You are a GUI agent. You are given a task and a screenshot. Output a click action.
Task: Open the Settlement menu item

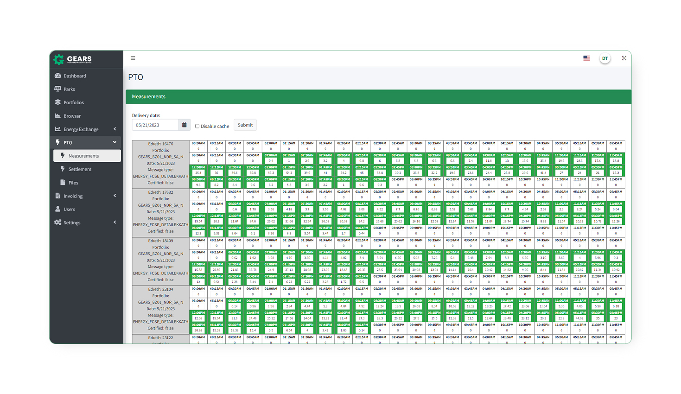(80, 169)
